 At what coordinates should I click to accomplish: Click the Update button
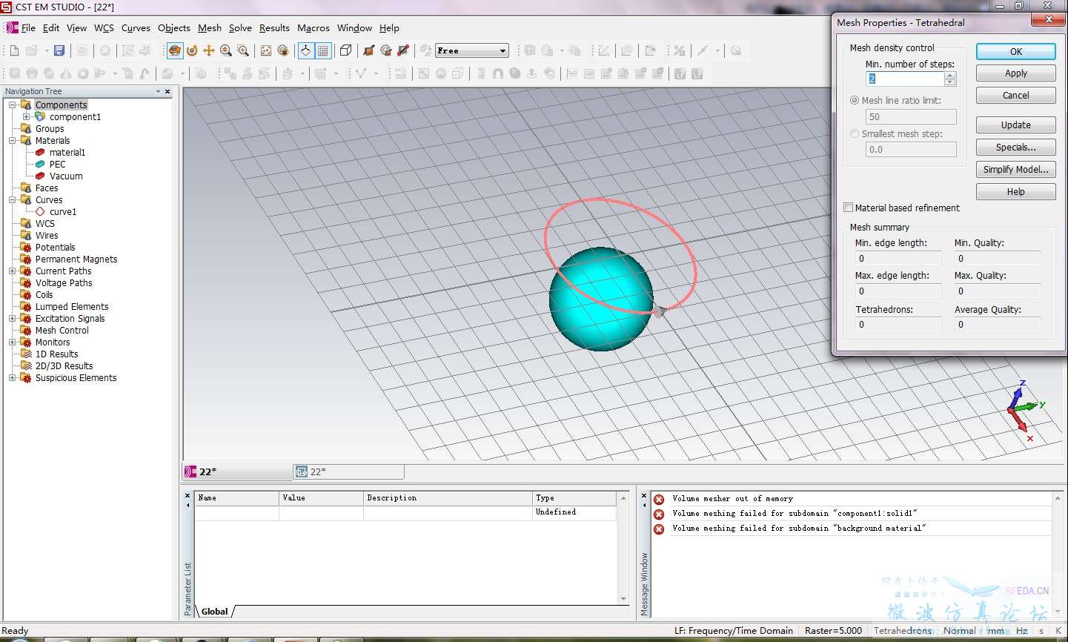pos(1015,125)
